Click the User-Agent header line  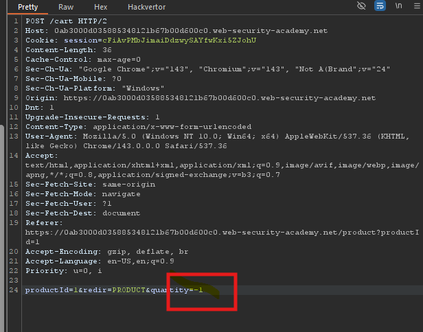218,141
